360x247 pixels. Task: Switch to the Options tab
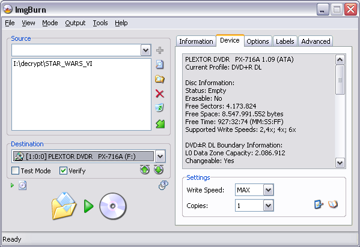click(x=258, y=41)
